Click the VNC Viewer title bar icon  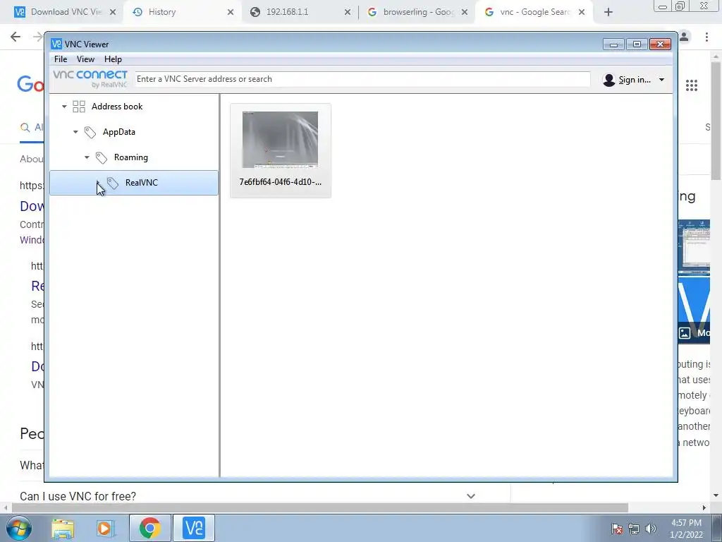56,44
